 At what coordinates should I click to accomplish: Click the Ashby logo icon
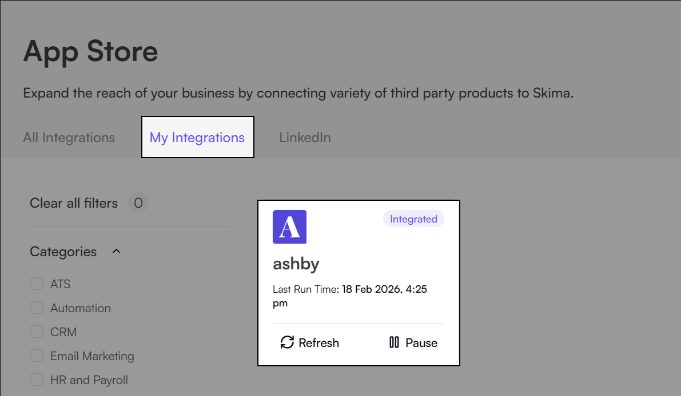click(x=289, y=227)
